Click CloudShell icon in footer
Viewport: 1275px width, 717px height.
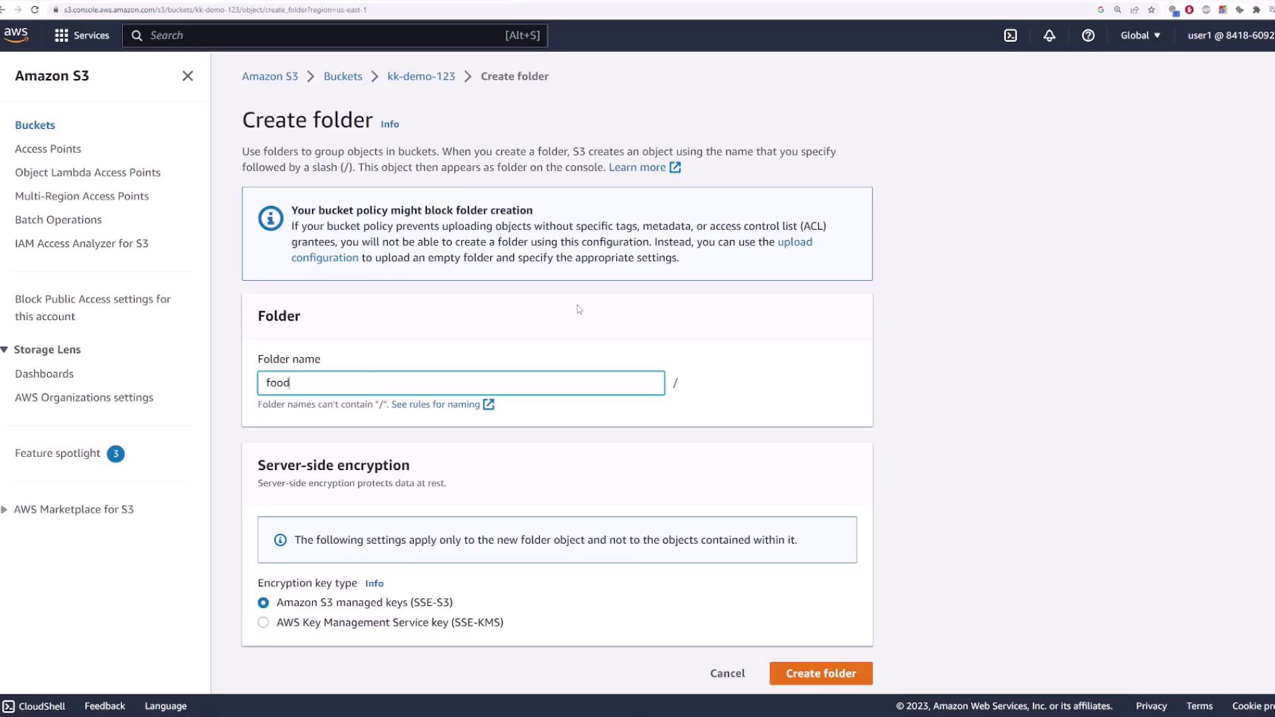tap(9, 706)
